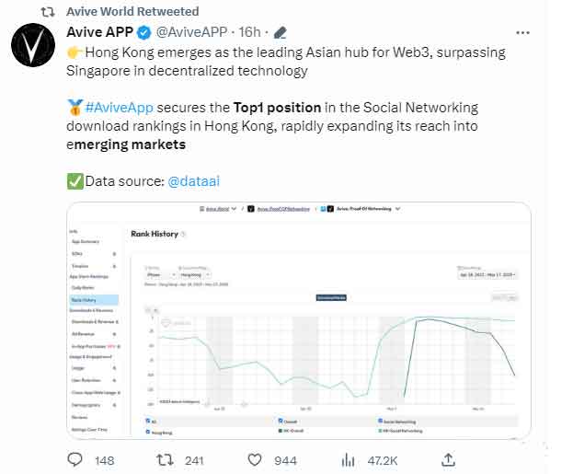The width and height of the screenshot is (573, 474).
Task: Share the tweet via share icon
Action: click(x=449, y=459)
